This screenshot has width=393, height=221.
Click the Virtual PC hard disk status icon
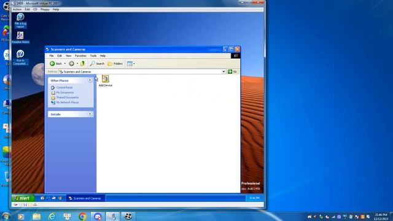(15, 204)
